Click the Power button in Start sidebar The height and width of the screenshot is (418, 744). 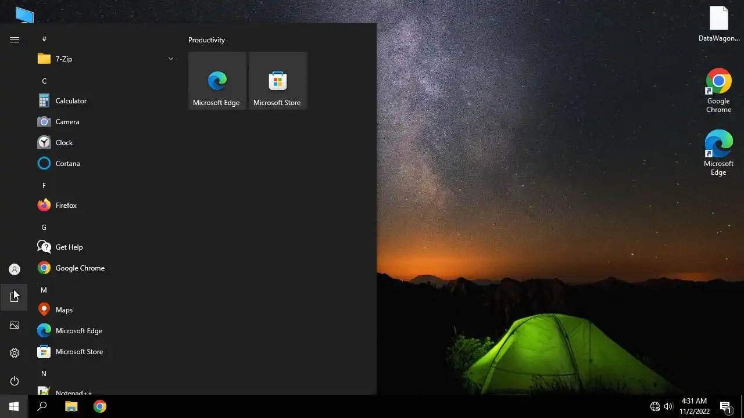[15, 381]
